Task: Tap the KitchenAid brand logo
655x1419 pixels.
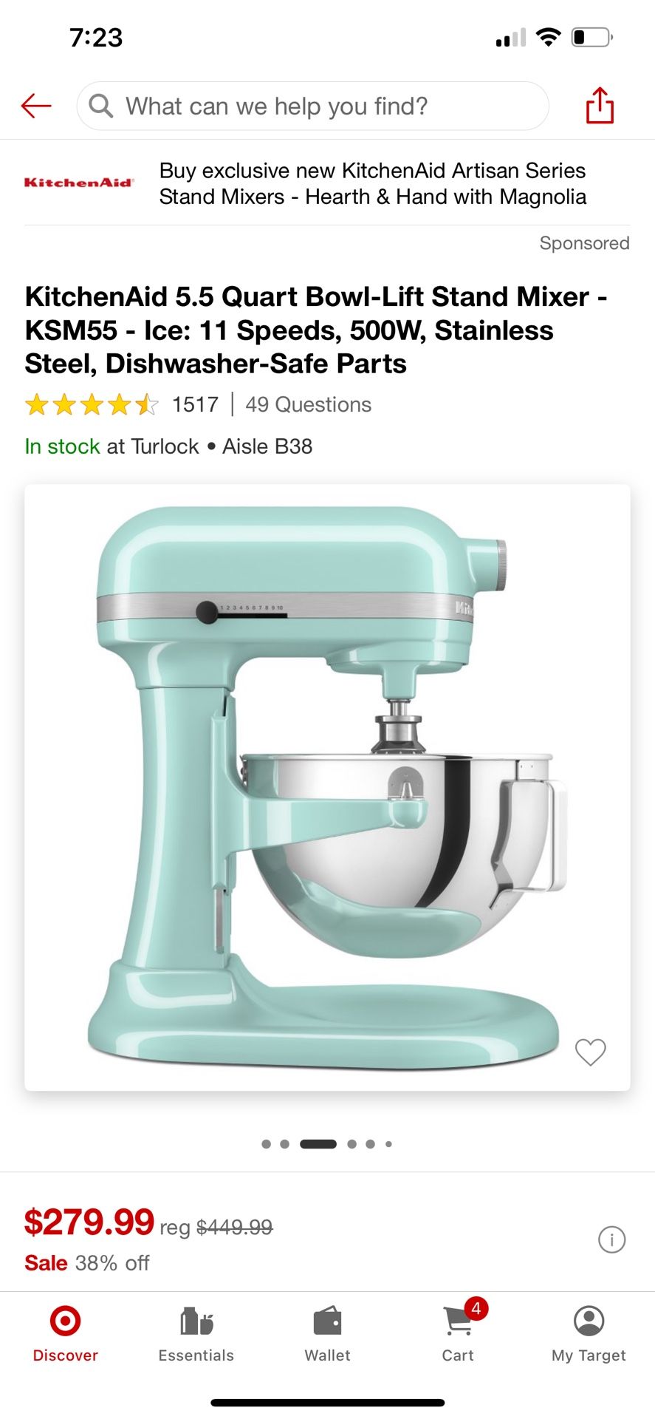Action: click(x=78, y=183)
